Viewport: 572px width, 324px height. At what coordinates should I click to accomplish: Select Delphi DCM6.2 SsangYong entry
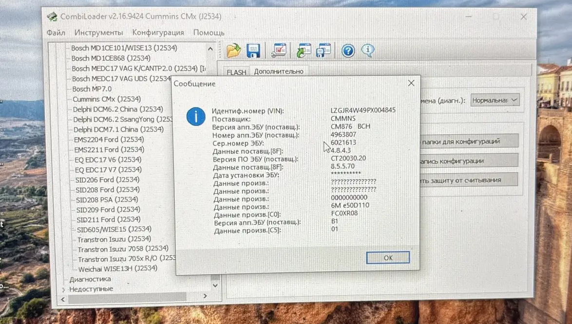123,119
